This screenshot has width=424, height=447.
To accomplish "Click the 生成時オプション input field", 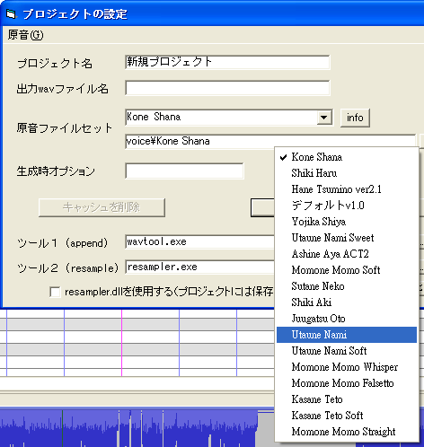I will pos(184,171).
